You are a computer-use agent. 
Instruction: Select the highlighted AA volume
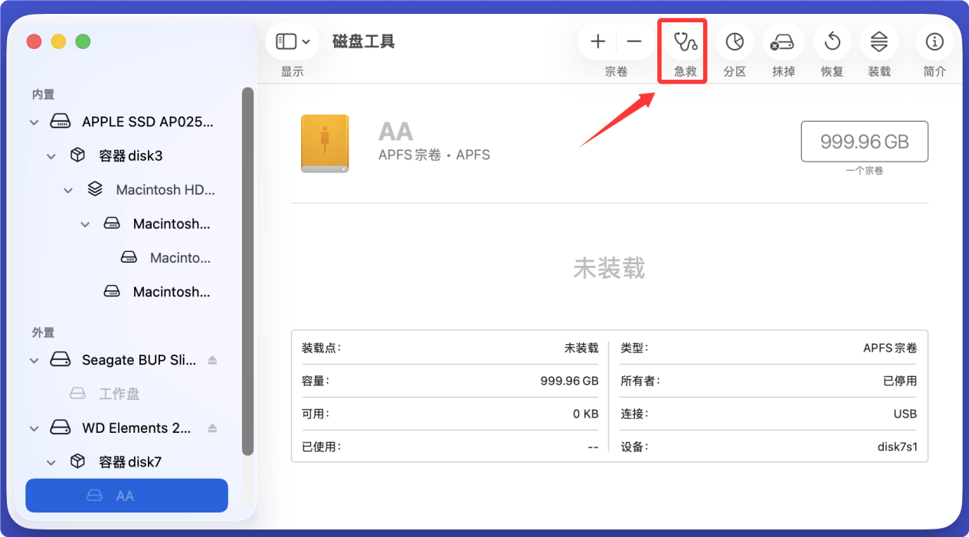126,495
